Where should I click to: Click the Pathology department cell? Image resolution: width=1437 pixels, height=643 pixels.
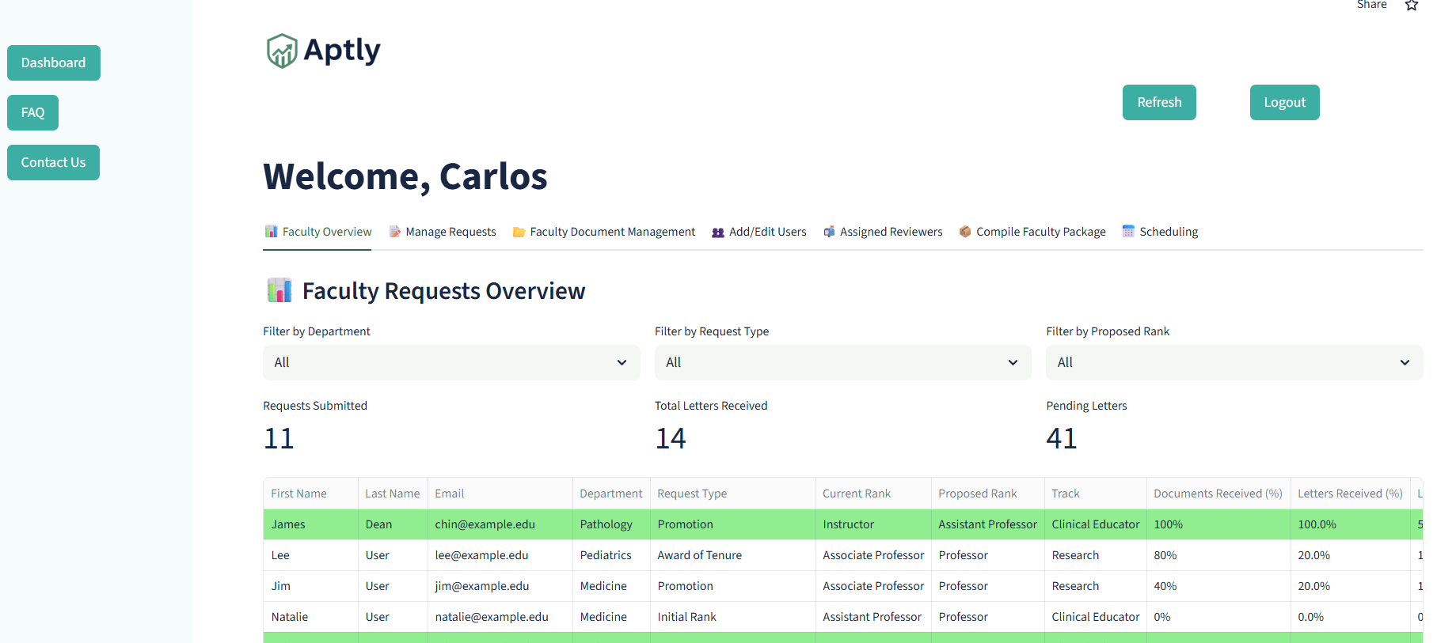point(611,524)
